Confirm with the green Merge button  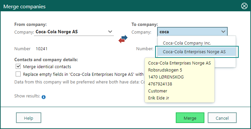(x=190, y=118)
